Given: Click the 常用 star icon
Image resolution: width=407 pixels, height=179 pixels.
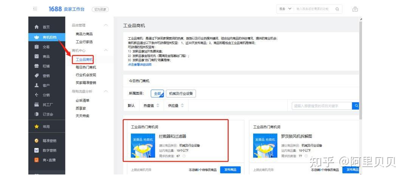Looking at the screenshot, I should [37, 127].
